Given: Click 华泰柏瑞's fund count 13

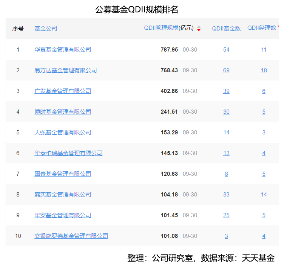Looking at the screenshot, I should [226, 153].
